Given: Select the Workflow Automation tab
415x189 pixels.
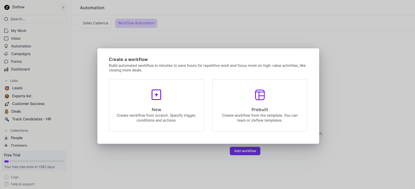Looking at the screenshot, I should tap(136, 23).
